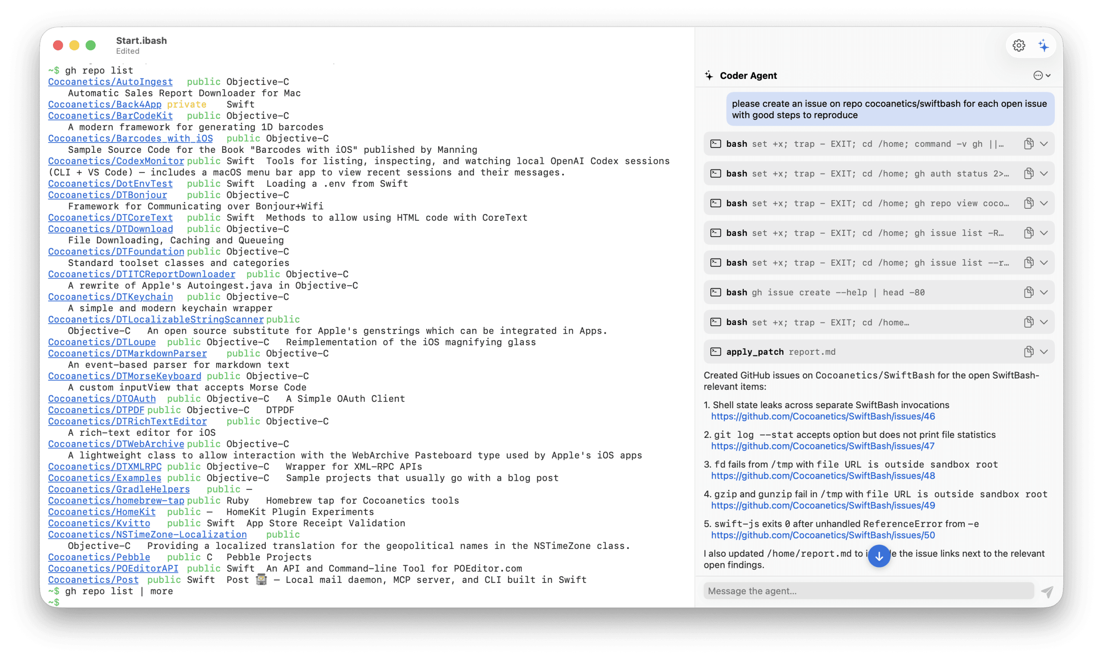Open the settings gear icon
Viewport: 1103px width, 660px height.
[1019, 45]
